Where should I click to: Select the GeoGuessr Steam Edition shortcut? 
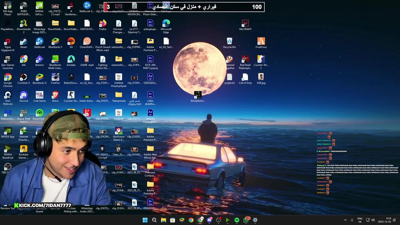118,134
